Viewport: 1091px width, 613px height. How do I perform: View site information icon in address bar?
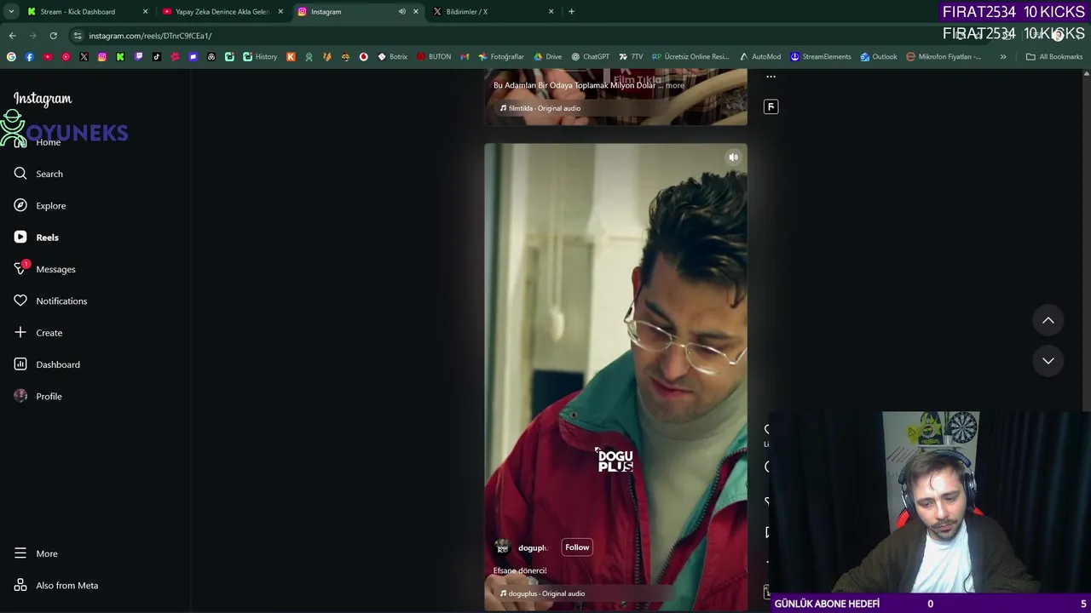click(x=78, y=36)
